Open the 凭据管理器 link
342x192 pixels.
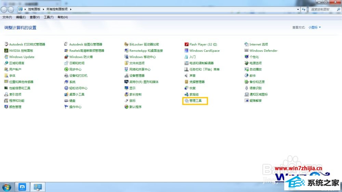tap(197, 82)
